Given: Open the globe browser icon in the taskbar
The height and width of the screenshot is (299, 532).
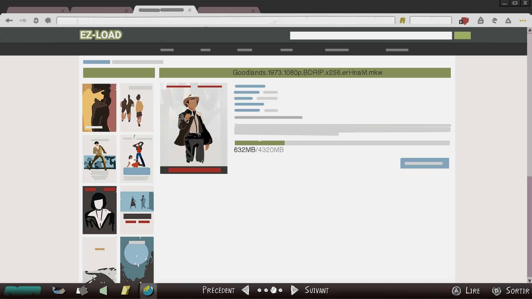Looking at the screenshot, I should [x=148, y=290].
